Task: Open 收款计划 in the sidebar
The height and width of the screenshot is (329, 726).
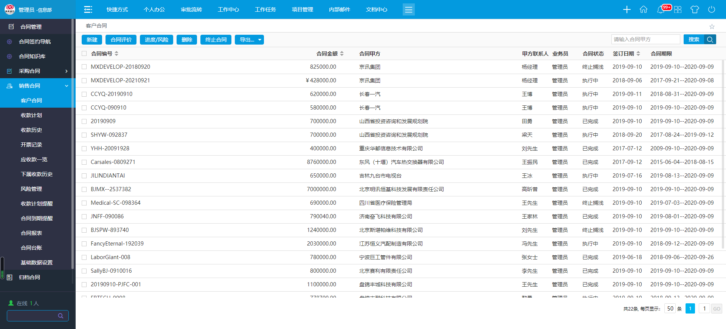Action: [x=31, y=115]
